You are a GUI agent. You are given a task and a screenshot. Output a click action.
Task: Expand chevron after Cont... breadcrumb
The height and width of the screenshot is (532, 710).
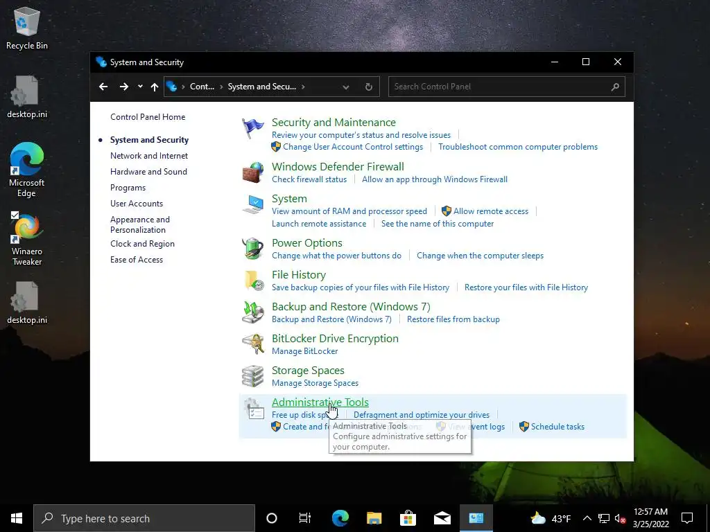(x=221, y=87)
